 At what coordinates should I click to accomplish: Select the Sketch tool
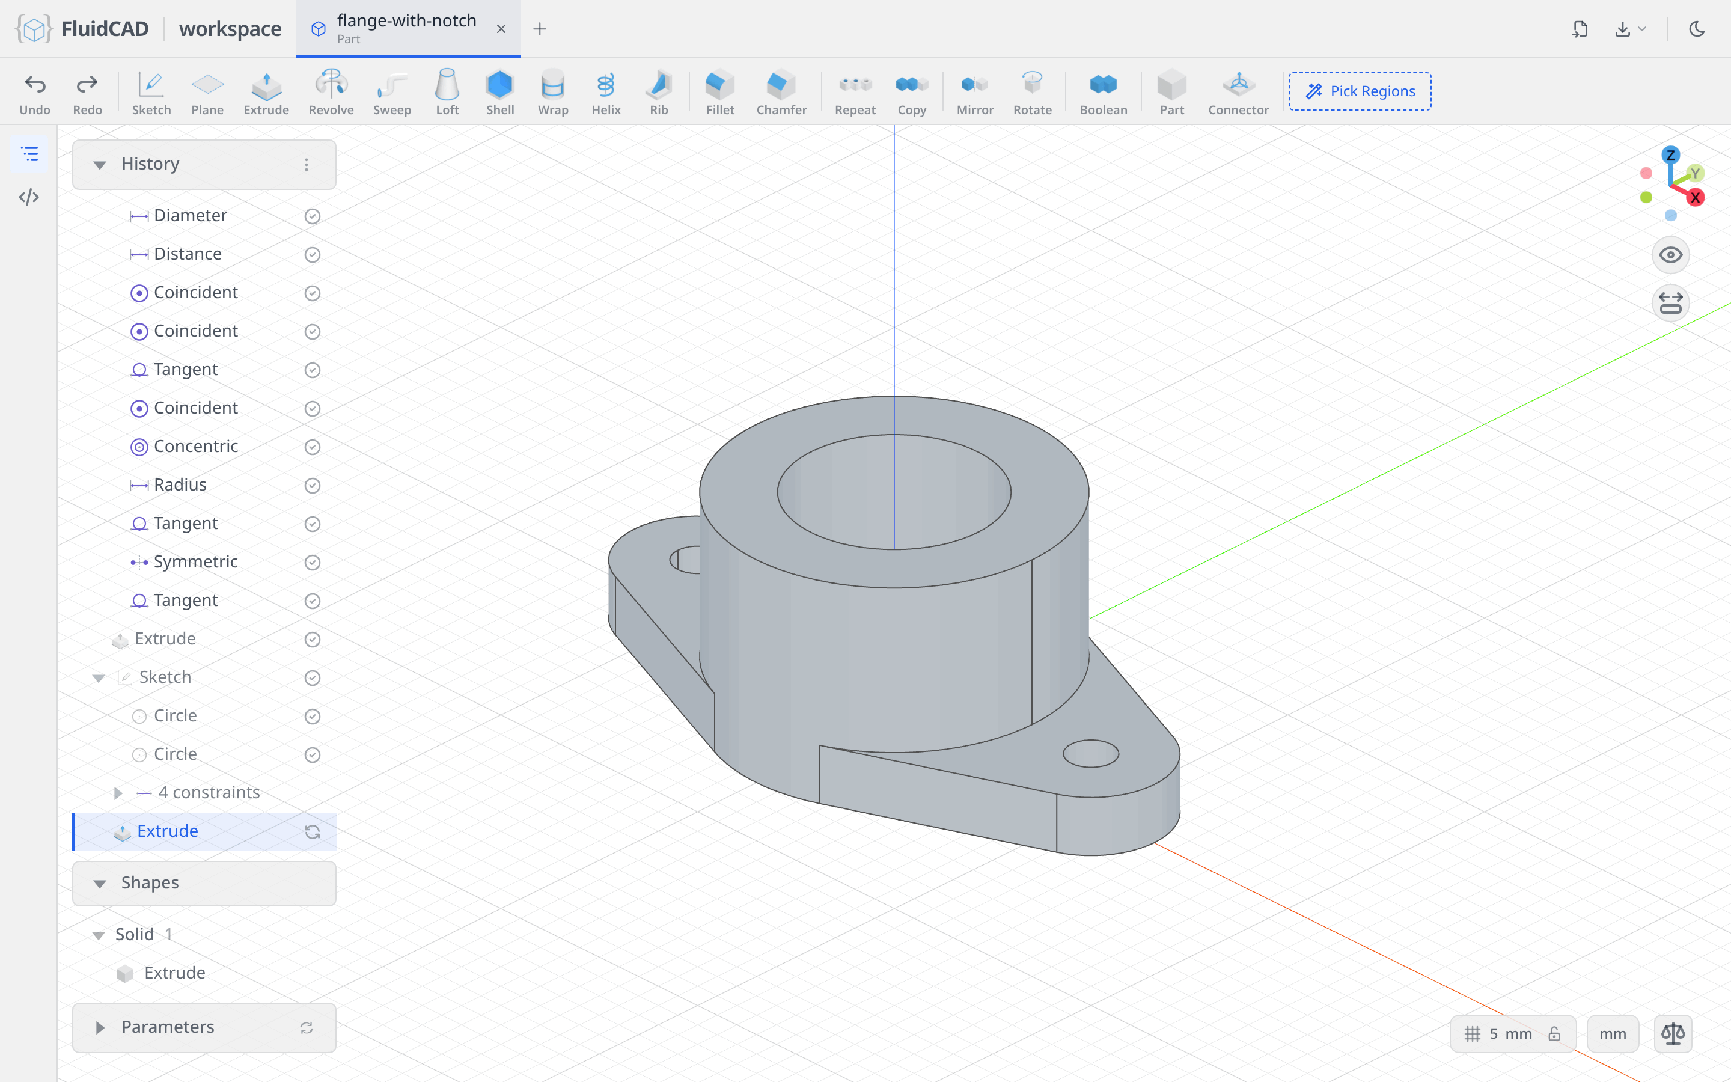(x=151, y=93)
